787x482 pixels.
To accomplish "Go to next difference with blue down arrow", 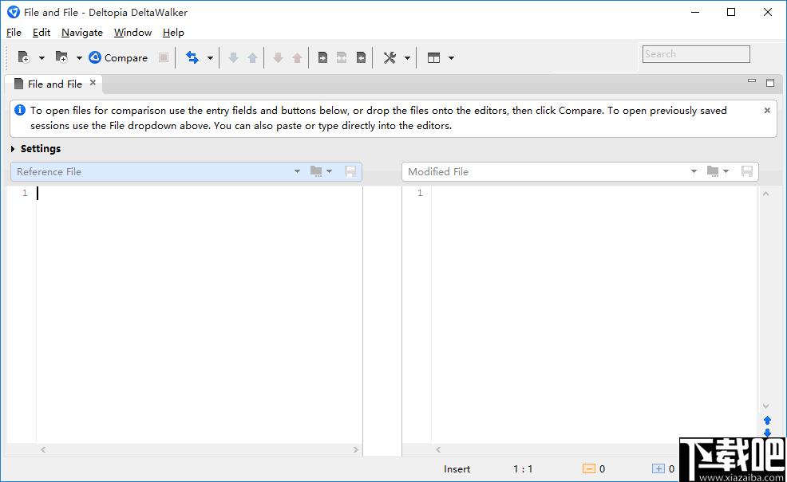I will [233, 57].
